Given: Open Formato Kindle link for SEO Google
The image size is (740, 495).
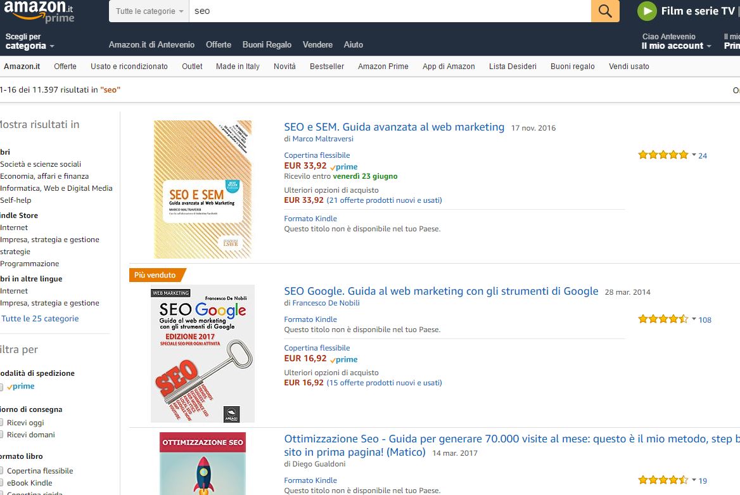Looking at the screenshot, I should [x=310, y=320].
